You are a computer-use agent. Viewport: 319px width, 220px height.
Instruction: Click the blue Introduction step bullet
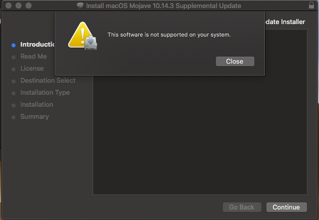[x=14, y=45]
